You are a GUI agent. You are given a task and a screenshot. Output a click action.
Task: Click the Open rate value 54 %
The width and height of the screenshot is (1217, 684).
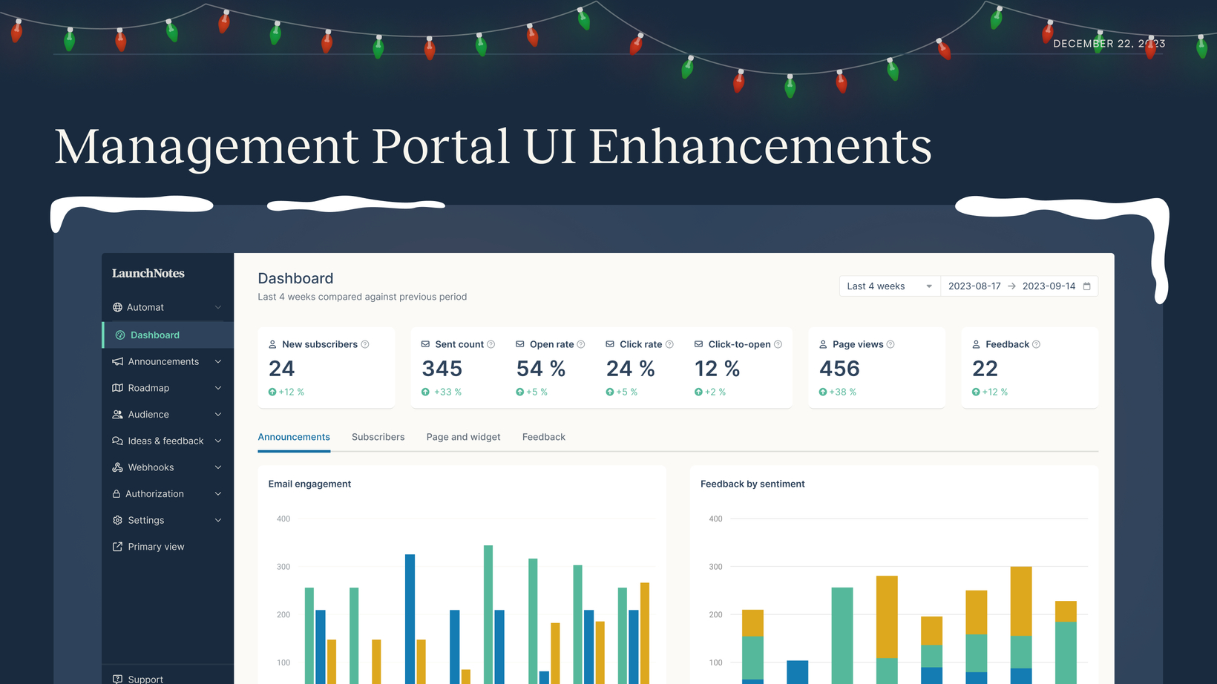541,369
